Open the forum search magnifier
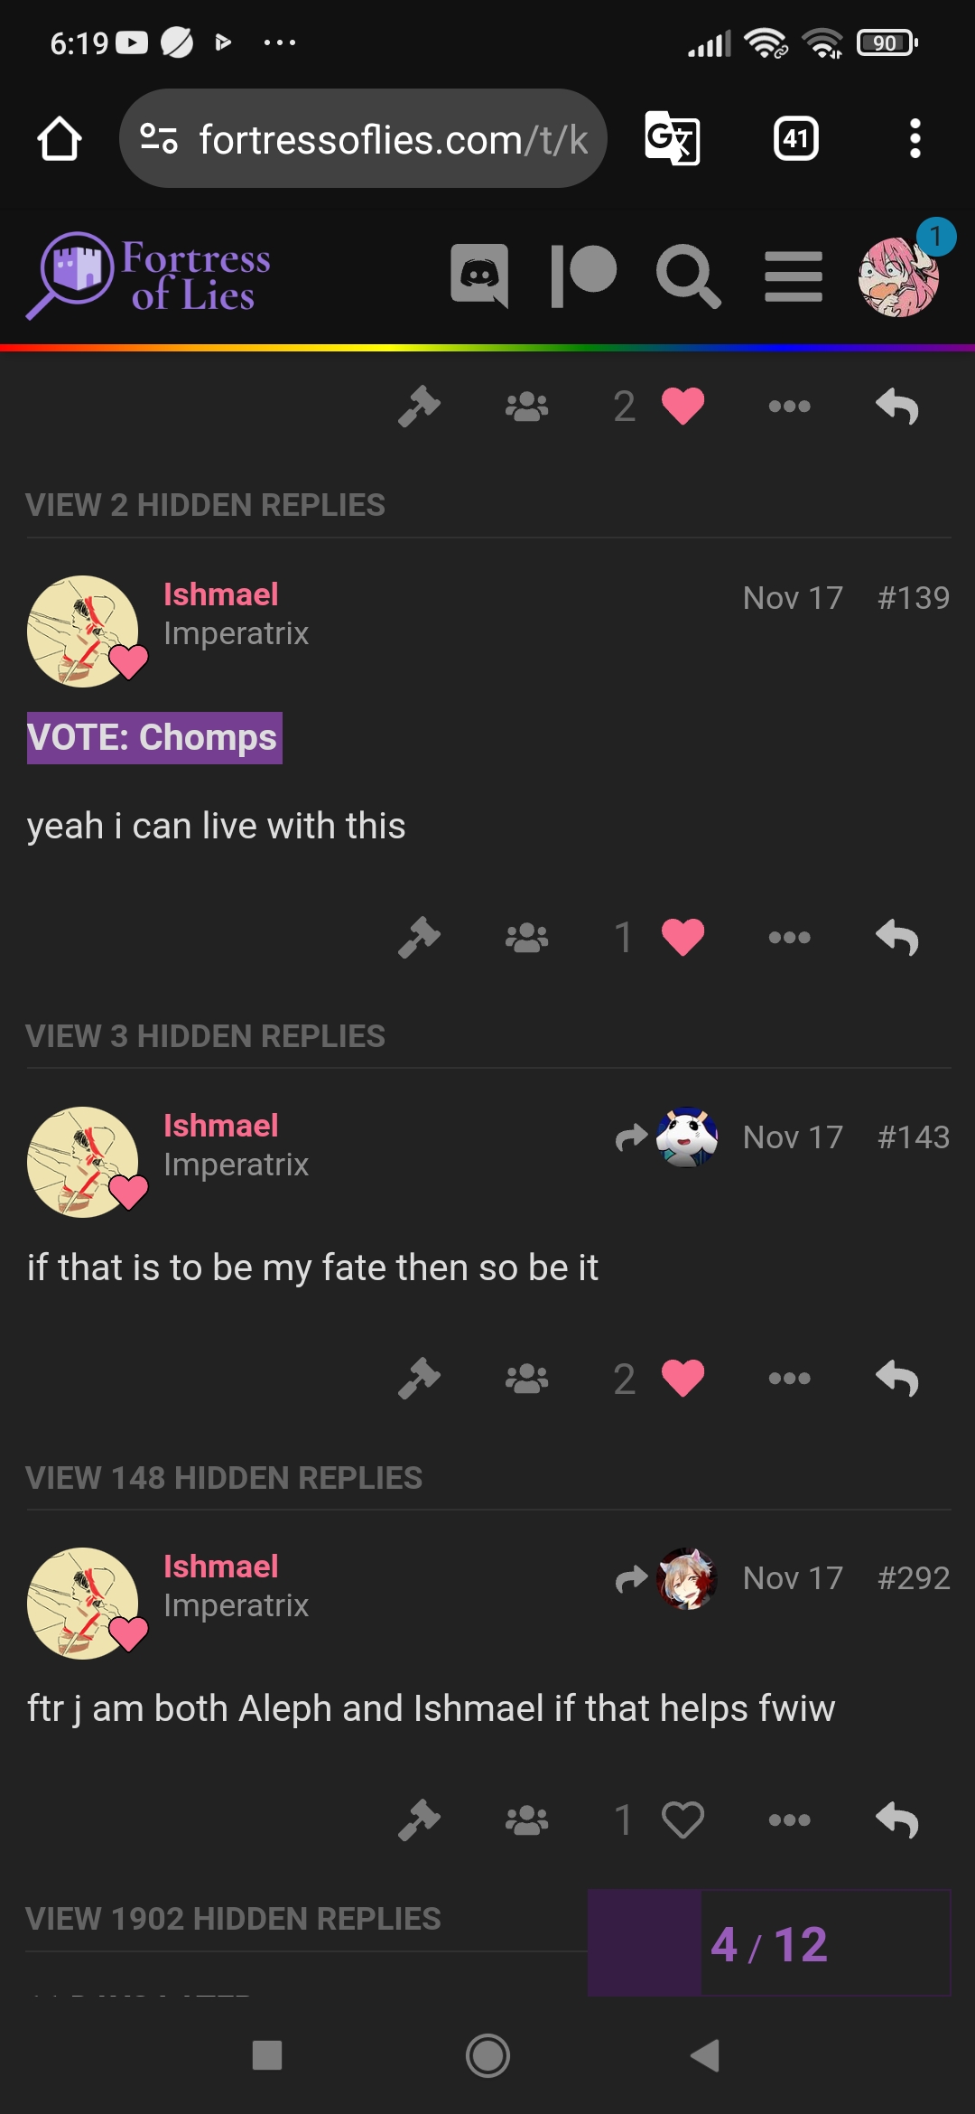975x2114 pixels. click(x=689, y=276)
